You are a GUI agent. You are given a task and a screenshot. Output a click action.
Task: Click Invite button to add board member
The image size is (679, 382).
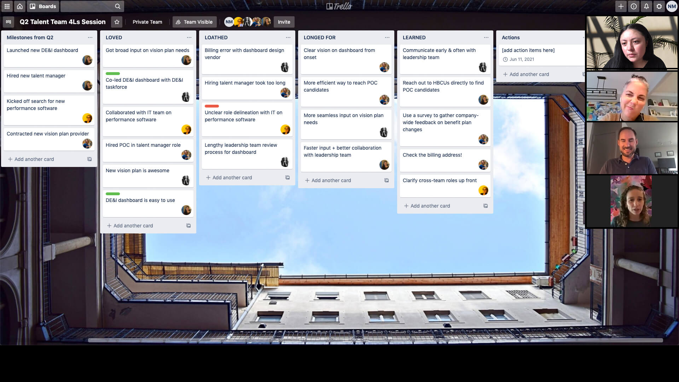click(284, 22)
